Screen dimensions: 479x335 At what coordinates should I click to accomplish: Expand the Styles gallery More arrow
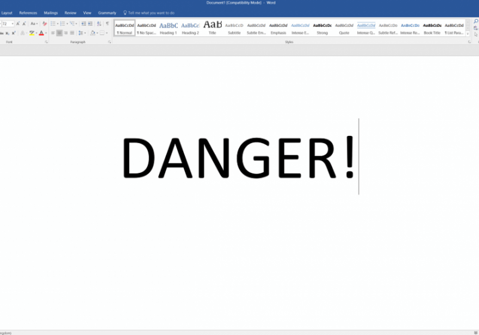468,33
